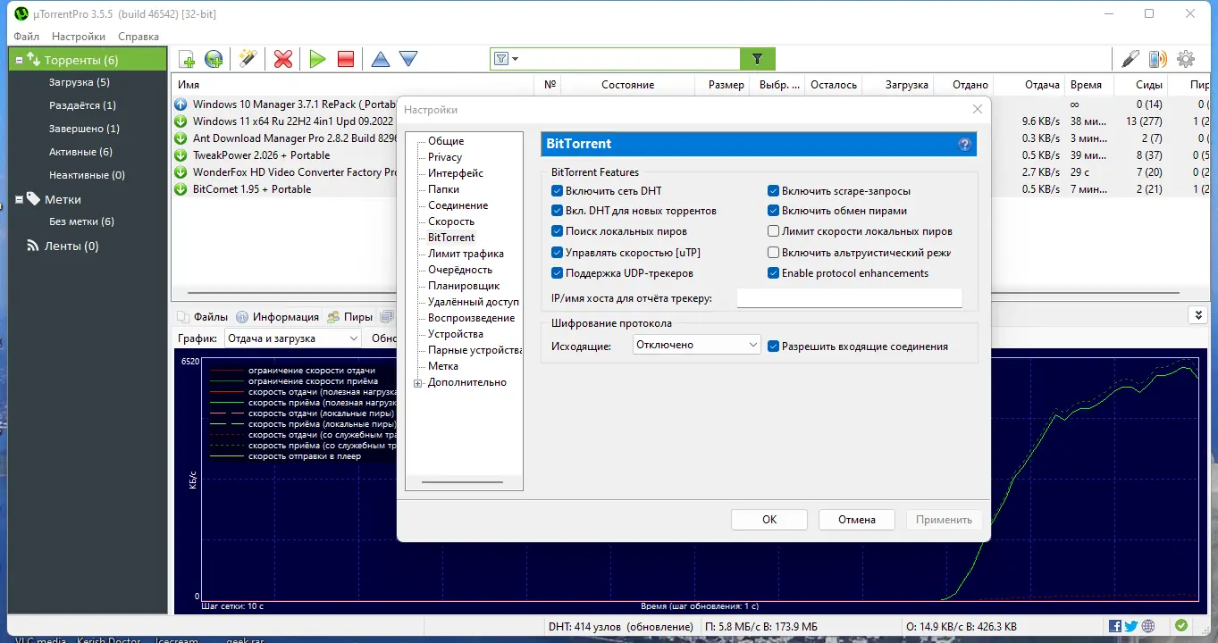Click the tag icon beside Метки
This screenshot has height=643, width=1218.
[33, 199]
